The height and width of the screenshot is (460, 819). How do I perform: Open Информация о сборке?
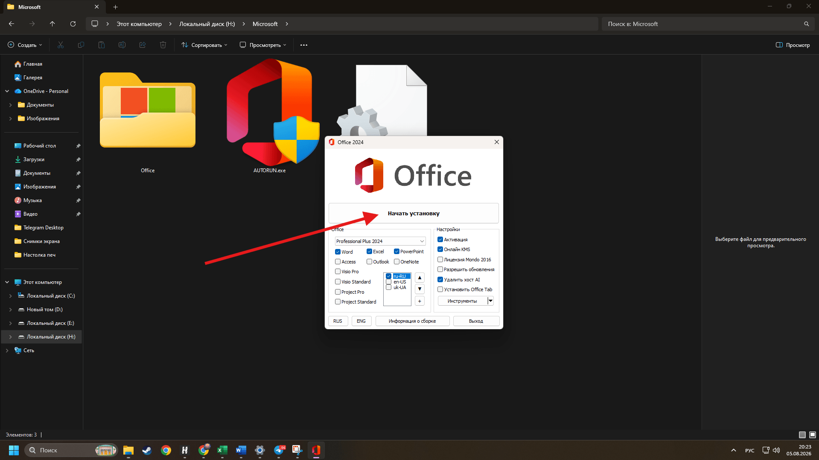[412, 321]
